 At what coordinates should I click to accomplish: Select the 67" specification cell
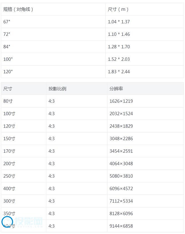click(7, 22)
